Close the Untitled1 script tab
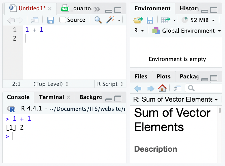225x166 pixels. [x=50, y=9]
